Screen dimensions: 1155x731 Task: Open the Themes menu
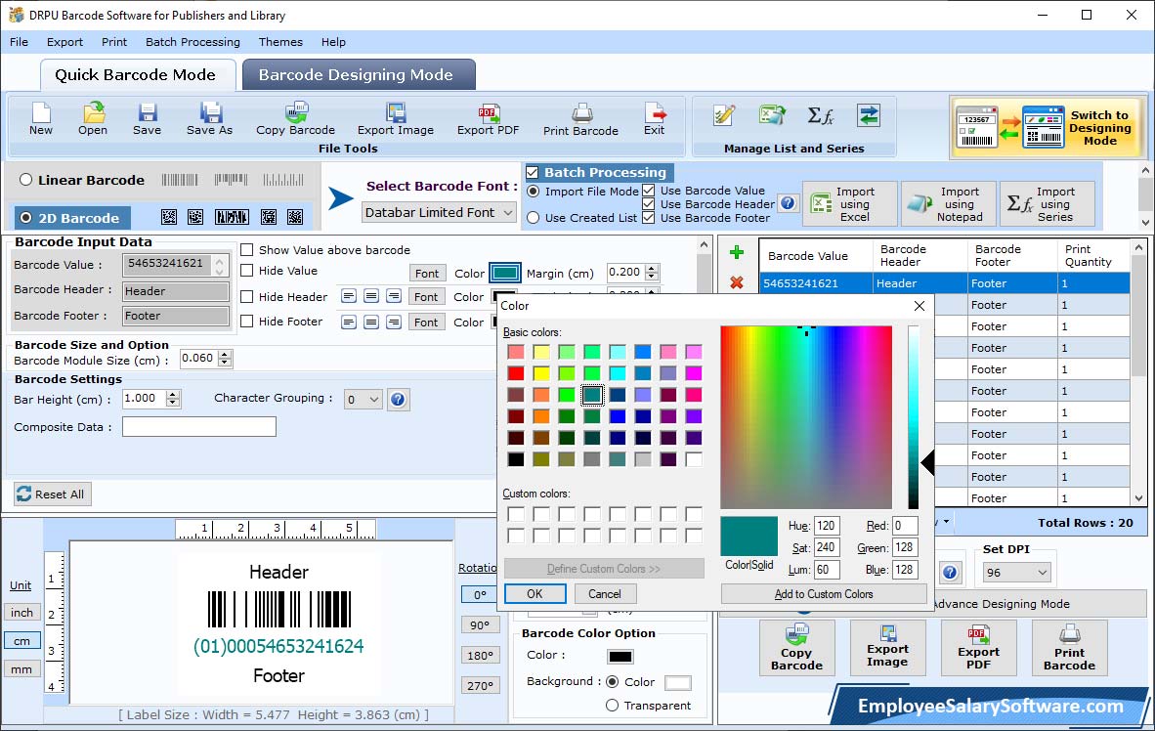tap(280, 42)
